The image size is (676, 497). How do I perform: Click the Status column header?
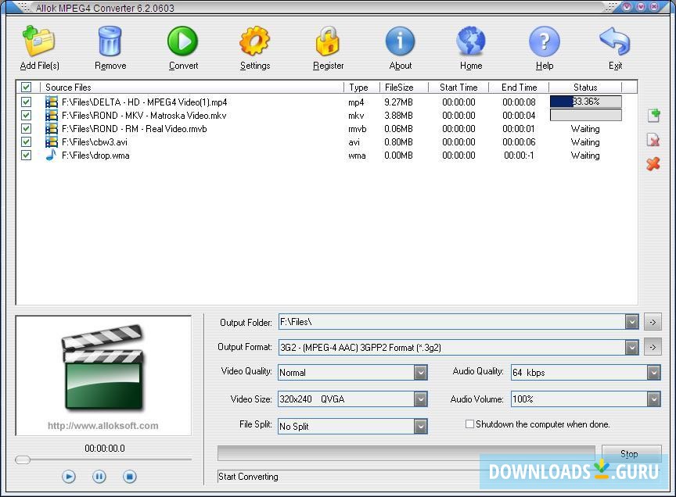point(584,87)
